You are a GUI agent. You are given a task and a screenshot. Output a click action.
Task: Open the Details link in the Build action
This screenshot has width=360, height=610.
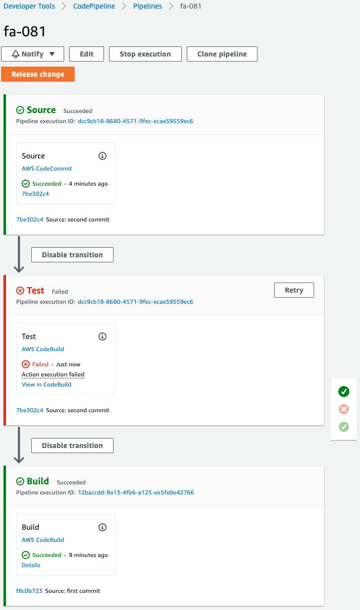pos(31,565)
